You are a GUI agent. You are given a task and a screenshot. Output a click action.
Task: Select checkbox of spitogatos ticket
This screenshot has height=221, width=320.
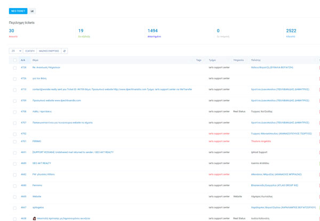click(x=15, y=208)
